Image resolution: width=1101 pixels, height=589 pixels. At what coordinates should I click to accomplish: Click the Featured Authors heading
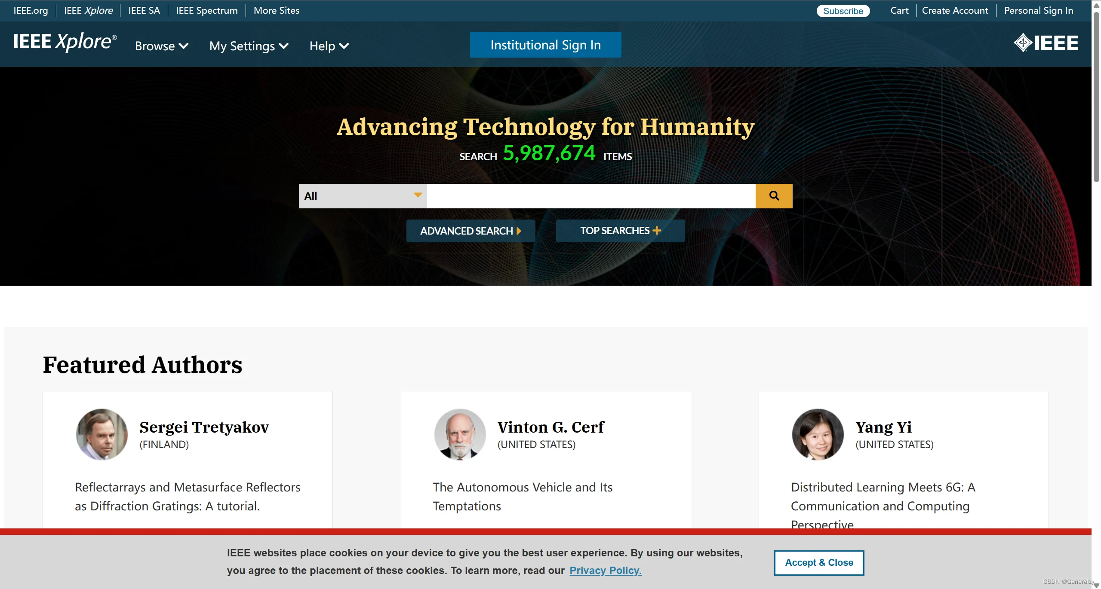pyautogui.click(x=142, y=365)
